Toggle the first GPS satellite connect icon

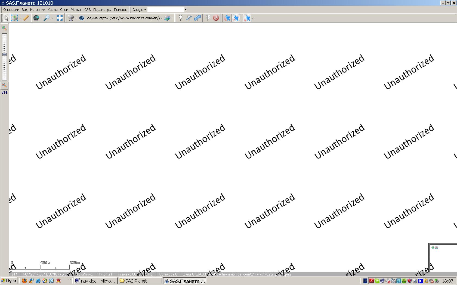coord(227,18)
